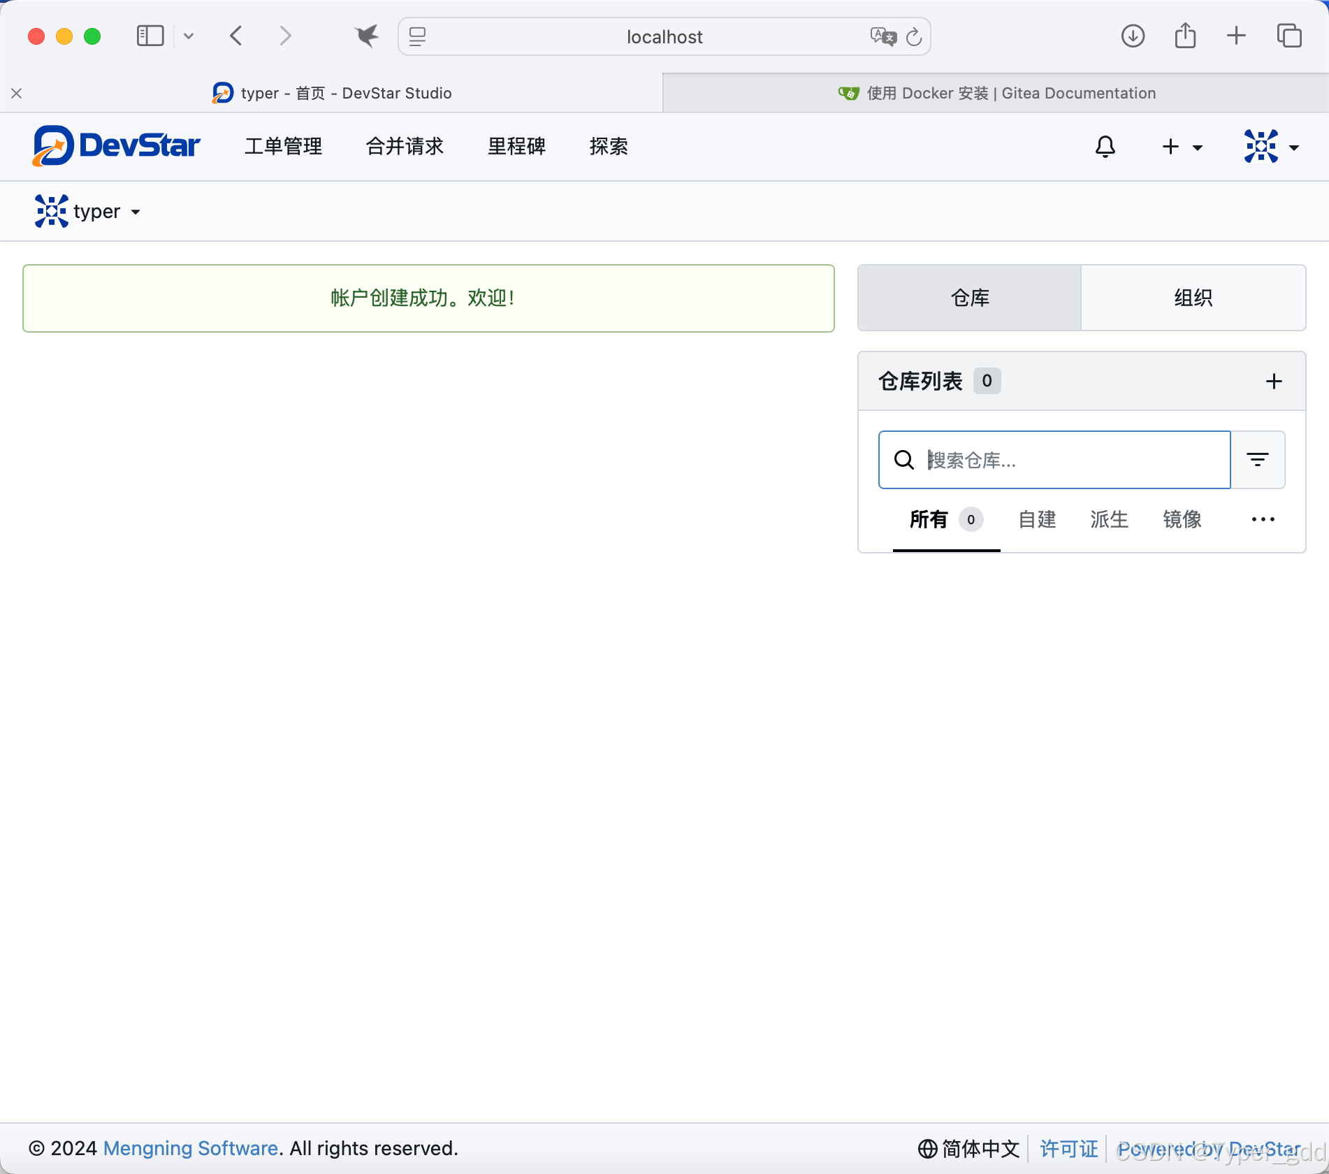Open language picker via globe icon
The width and height of the screenshot is (1329, 1174).
click(928, 1148)
